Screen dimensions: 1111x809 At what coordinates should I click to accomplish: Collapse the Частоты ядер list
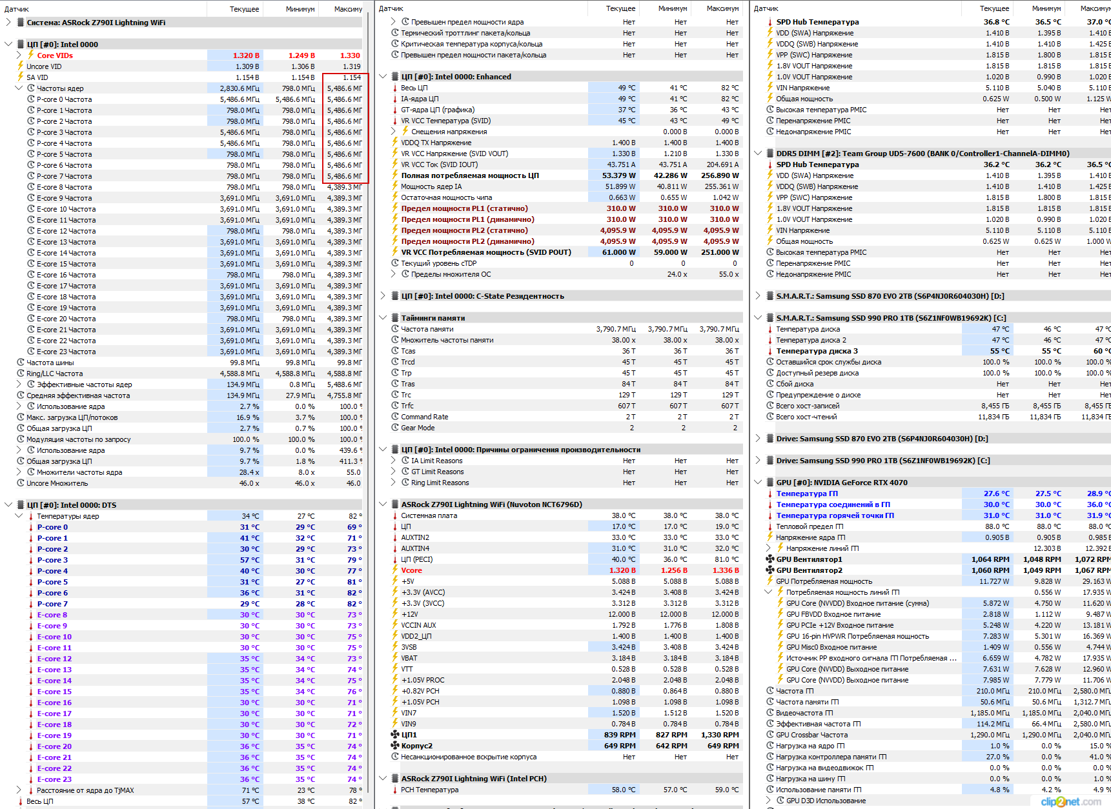click(18, 88)
